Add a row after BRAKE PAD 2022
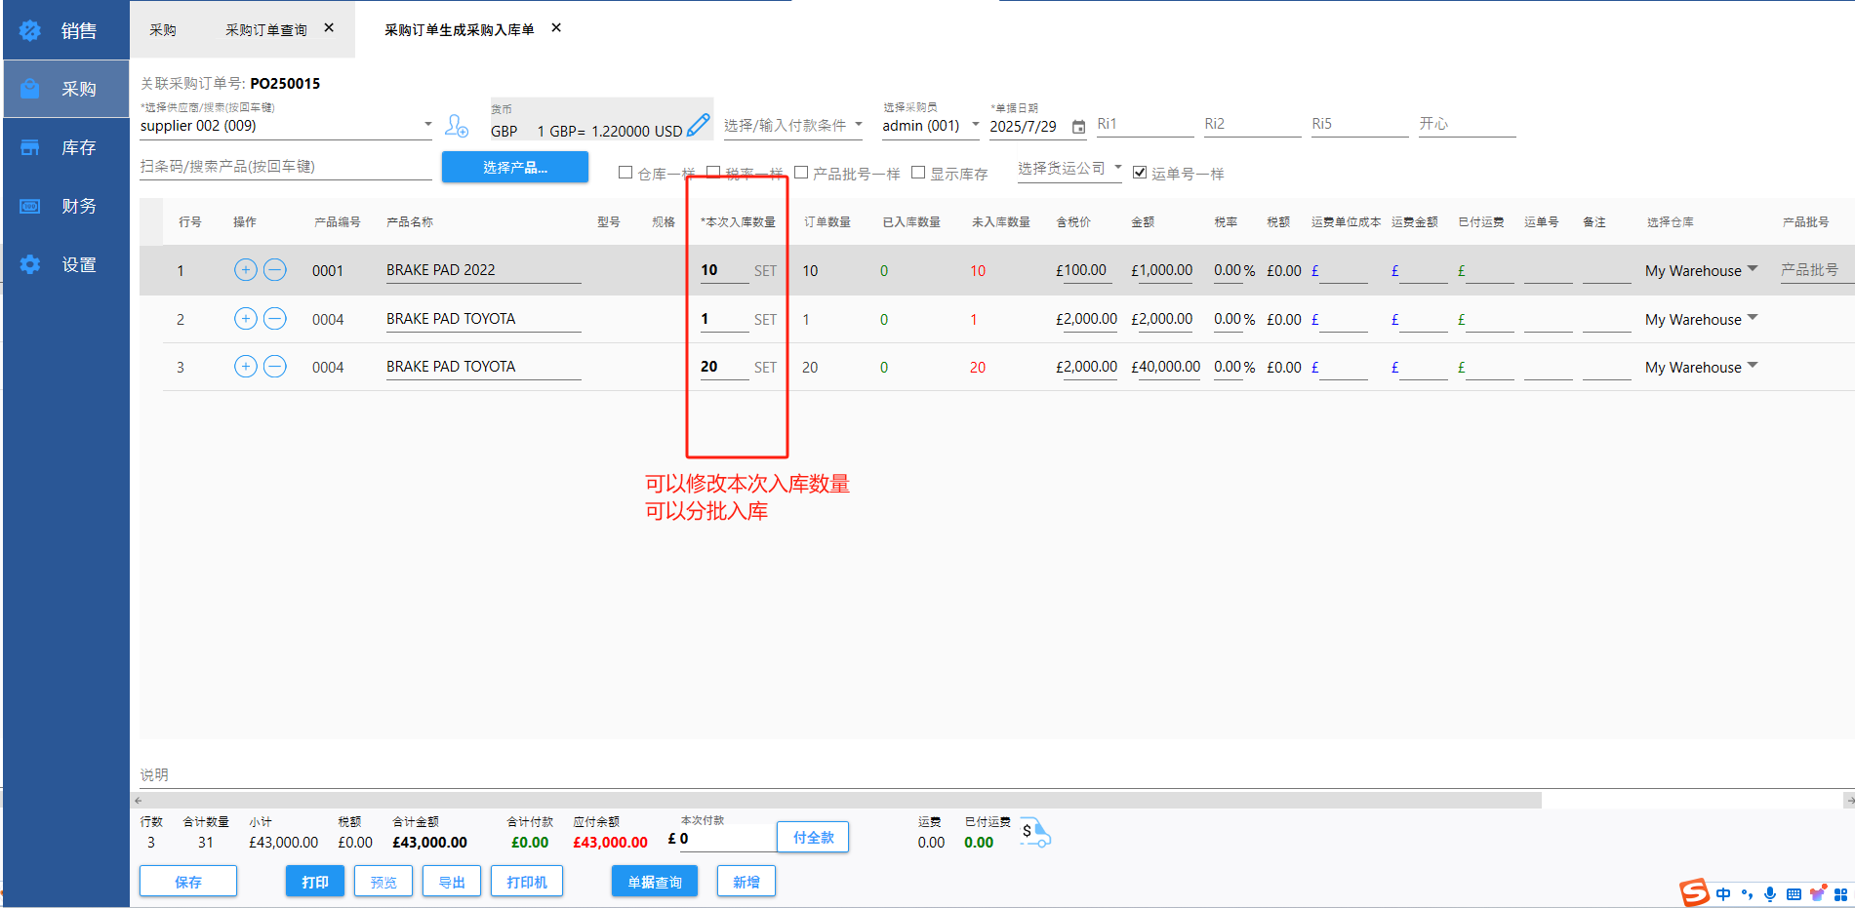Screen dimensions: 1855x908 (246, 270)
